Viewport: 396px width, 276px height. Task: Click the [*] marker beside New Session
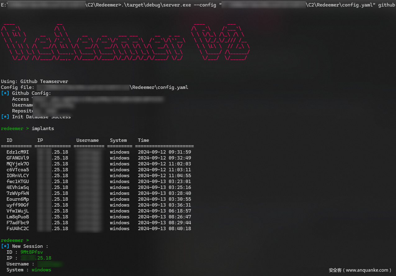coord(5,246)
